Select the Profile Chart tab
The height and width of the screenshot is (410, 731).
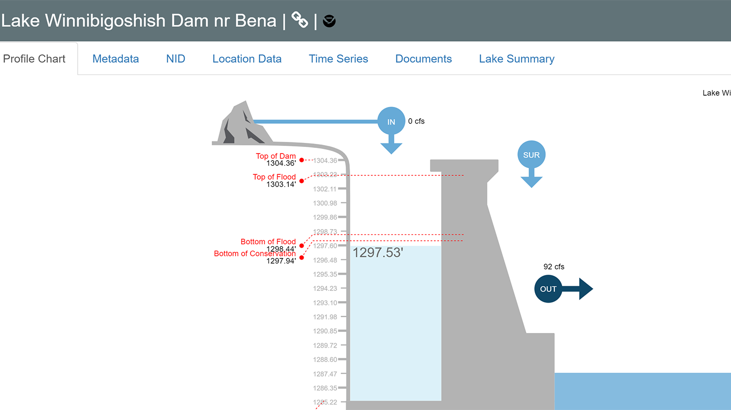tap(35, 59)
